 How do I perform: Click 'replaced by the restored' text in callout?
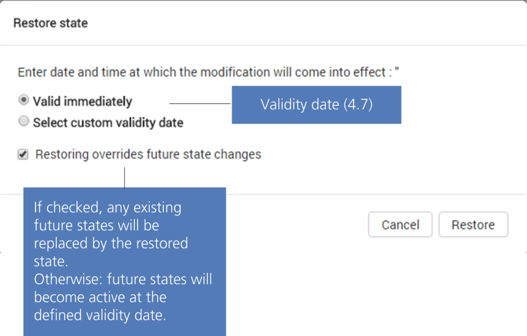coord(111,243)
